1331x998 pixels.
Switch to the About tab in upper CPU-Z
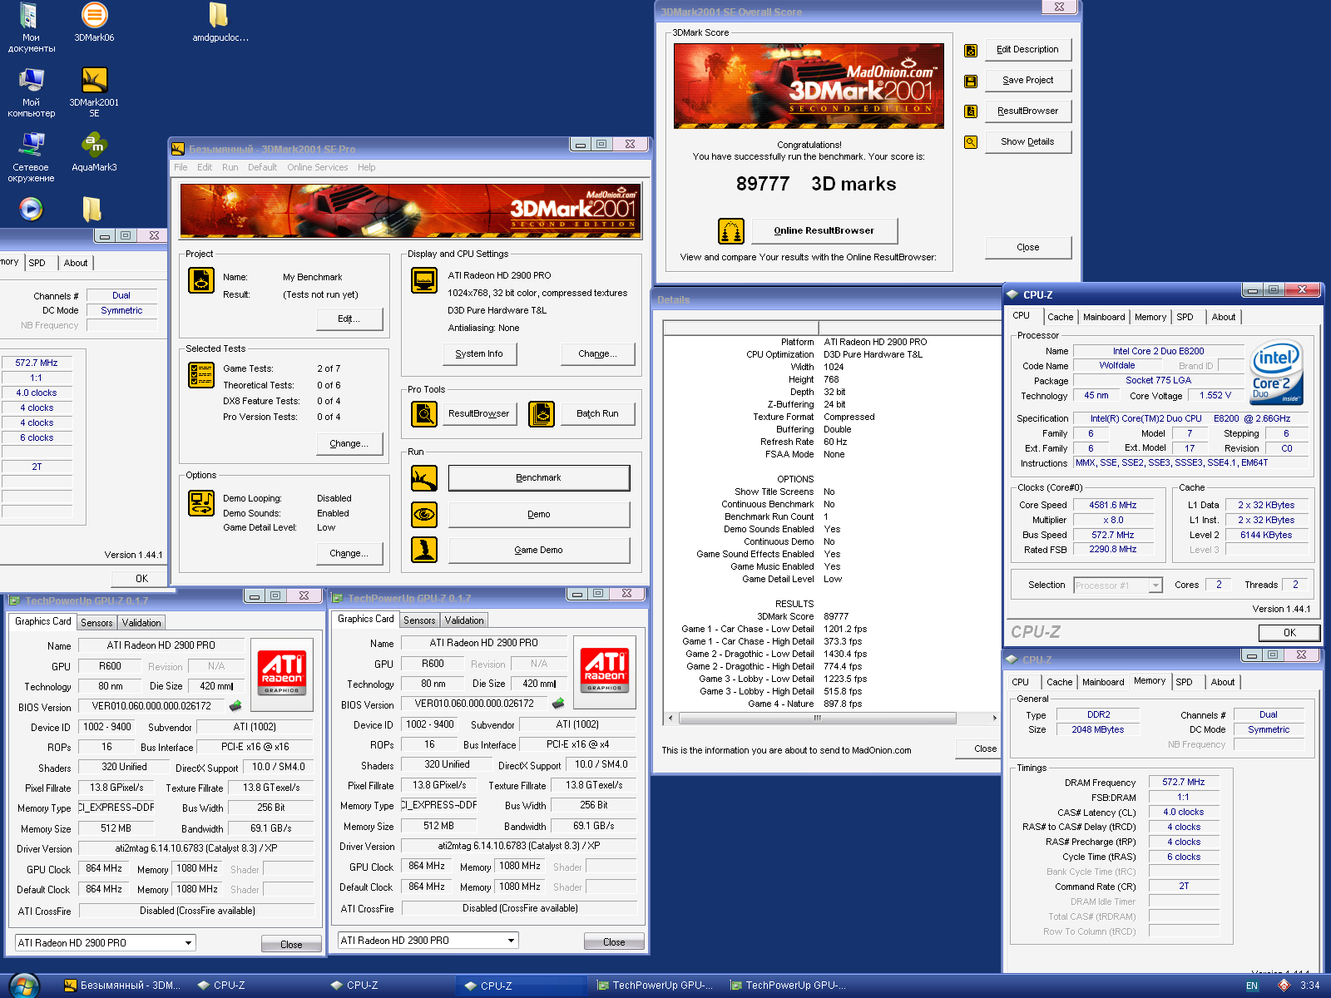click(1224, 317)
